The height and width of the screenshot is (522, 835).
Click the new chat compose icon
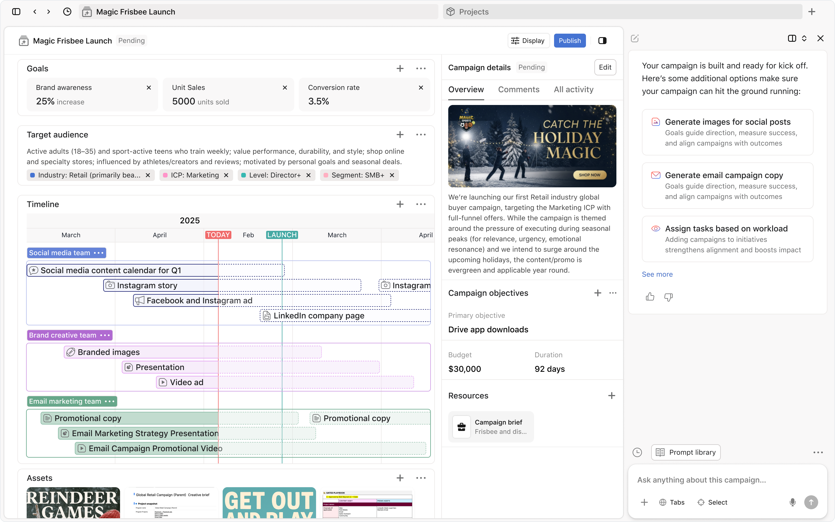tap(635, 38)
